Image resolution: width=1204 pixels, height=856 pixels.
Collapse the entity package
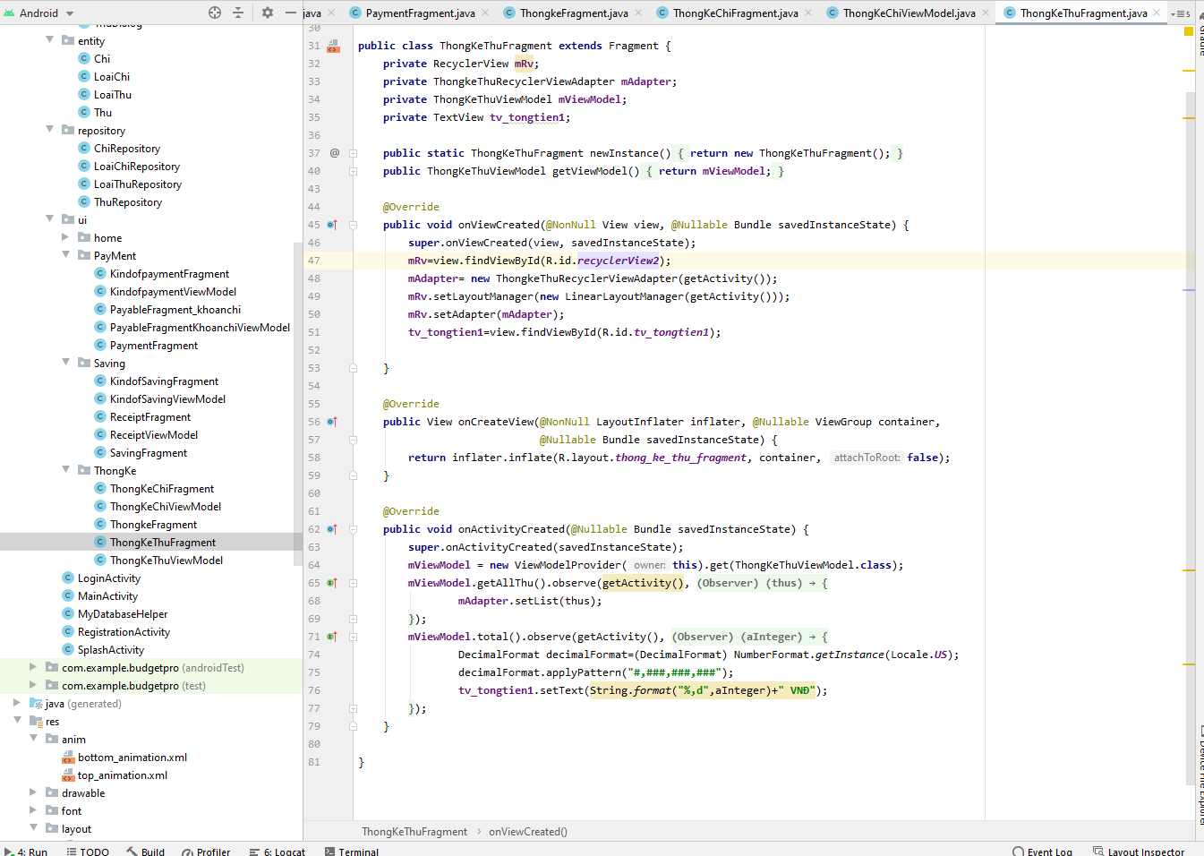coord(50,40)
